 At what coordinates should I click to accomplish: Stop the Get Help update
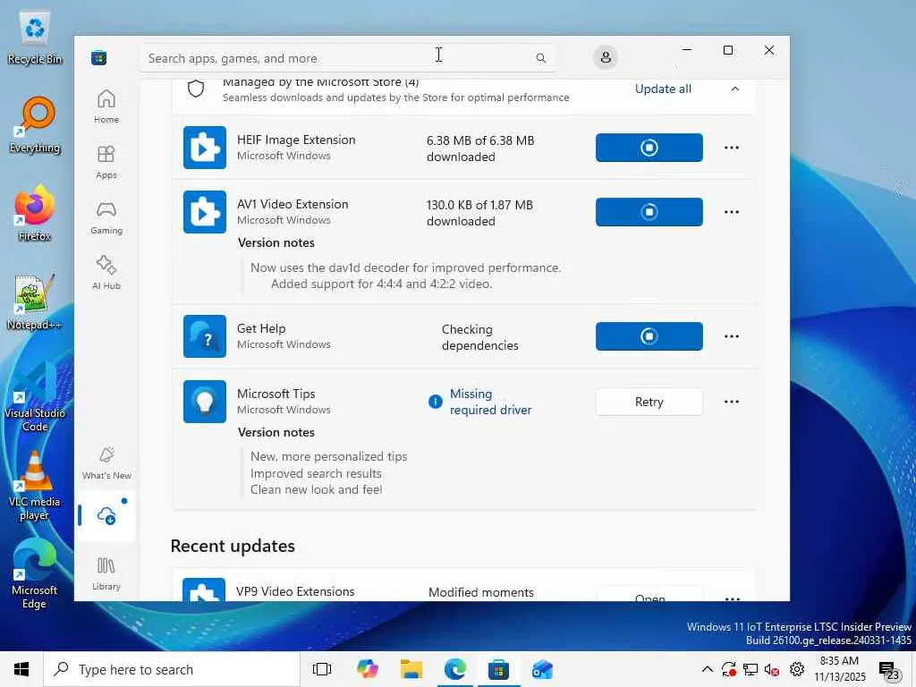649,336
